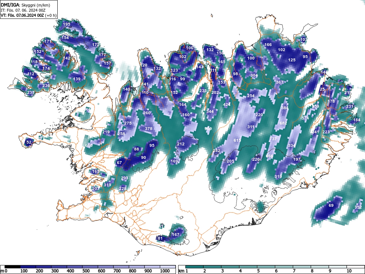Click the map value 171
Viewport: 365px width, 274px height.
point(48,41)
